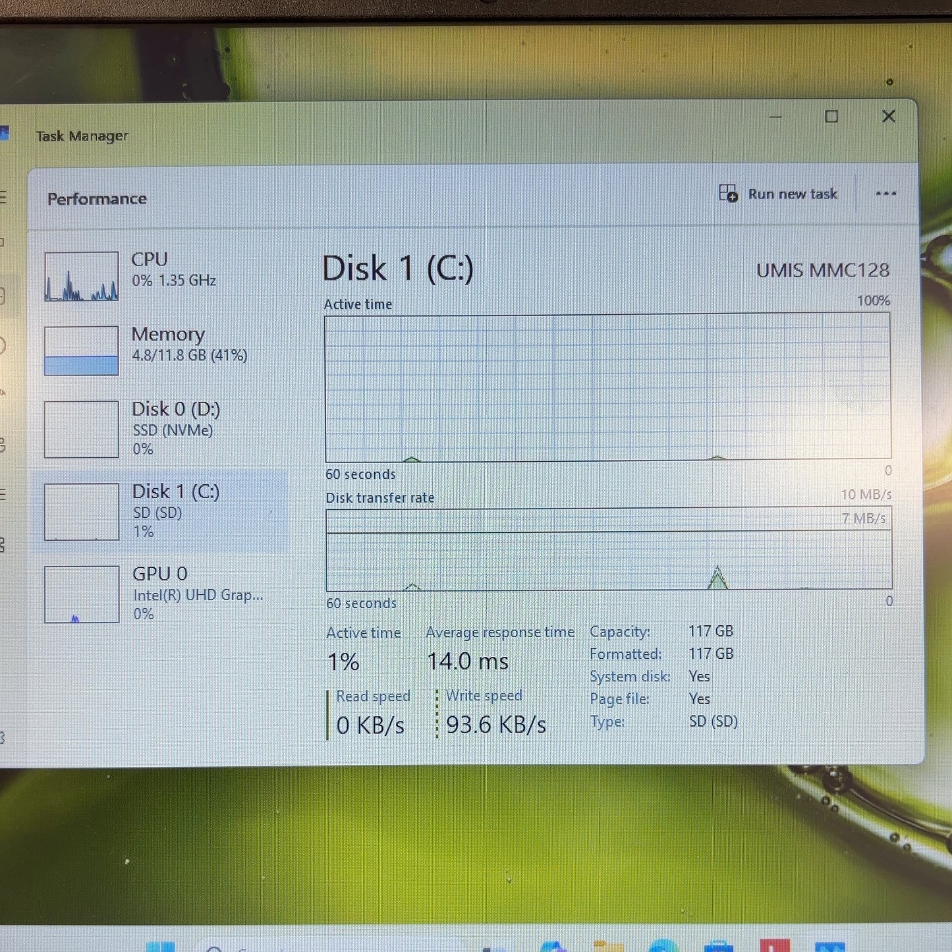Click the Run new task text
952x952 pixels.
click(x=793, y=194)
